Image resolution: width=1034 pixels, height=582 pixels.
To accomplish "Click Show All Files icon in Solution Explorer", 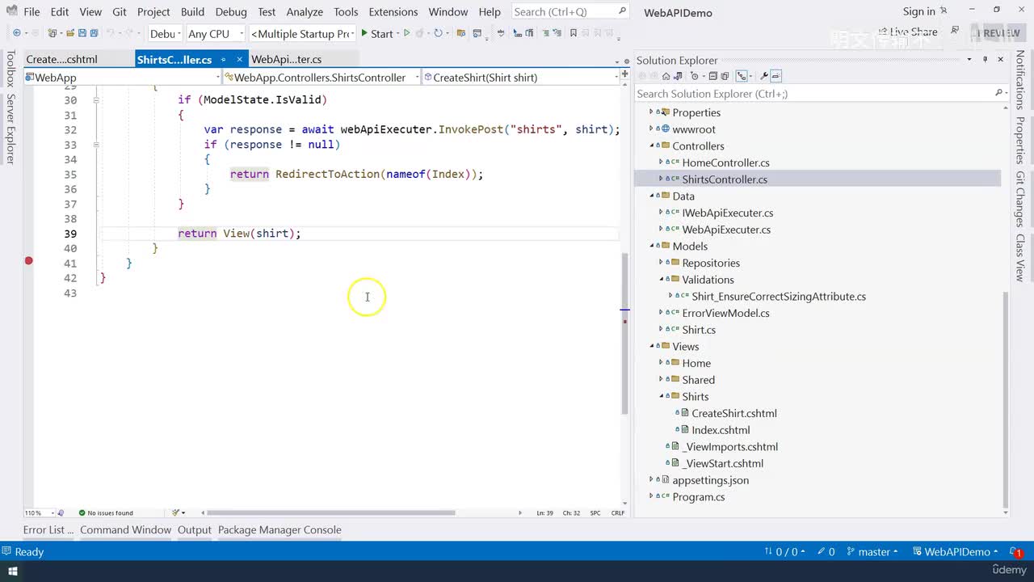I will coord(725,76).
